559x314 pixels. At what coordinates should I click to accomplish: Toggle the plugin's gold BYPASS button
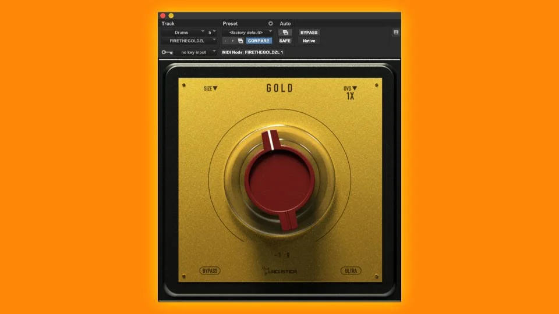click(210, 271)
